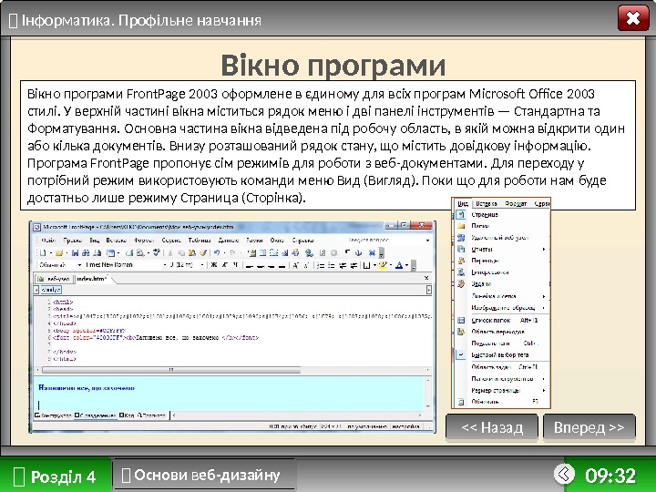Toggle Быстрый выбор тега checkmark
656x492 pixels.
[x=461, y=354]
